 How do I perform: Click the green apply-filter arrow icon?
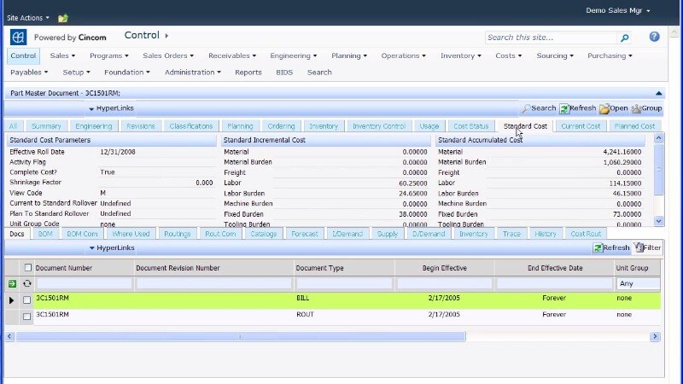[x=12, y=283]
